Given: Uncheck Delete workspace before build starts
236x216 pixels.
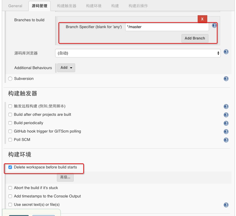Looking at the screenshot, I should click(x=10, y=167).
